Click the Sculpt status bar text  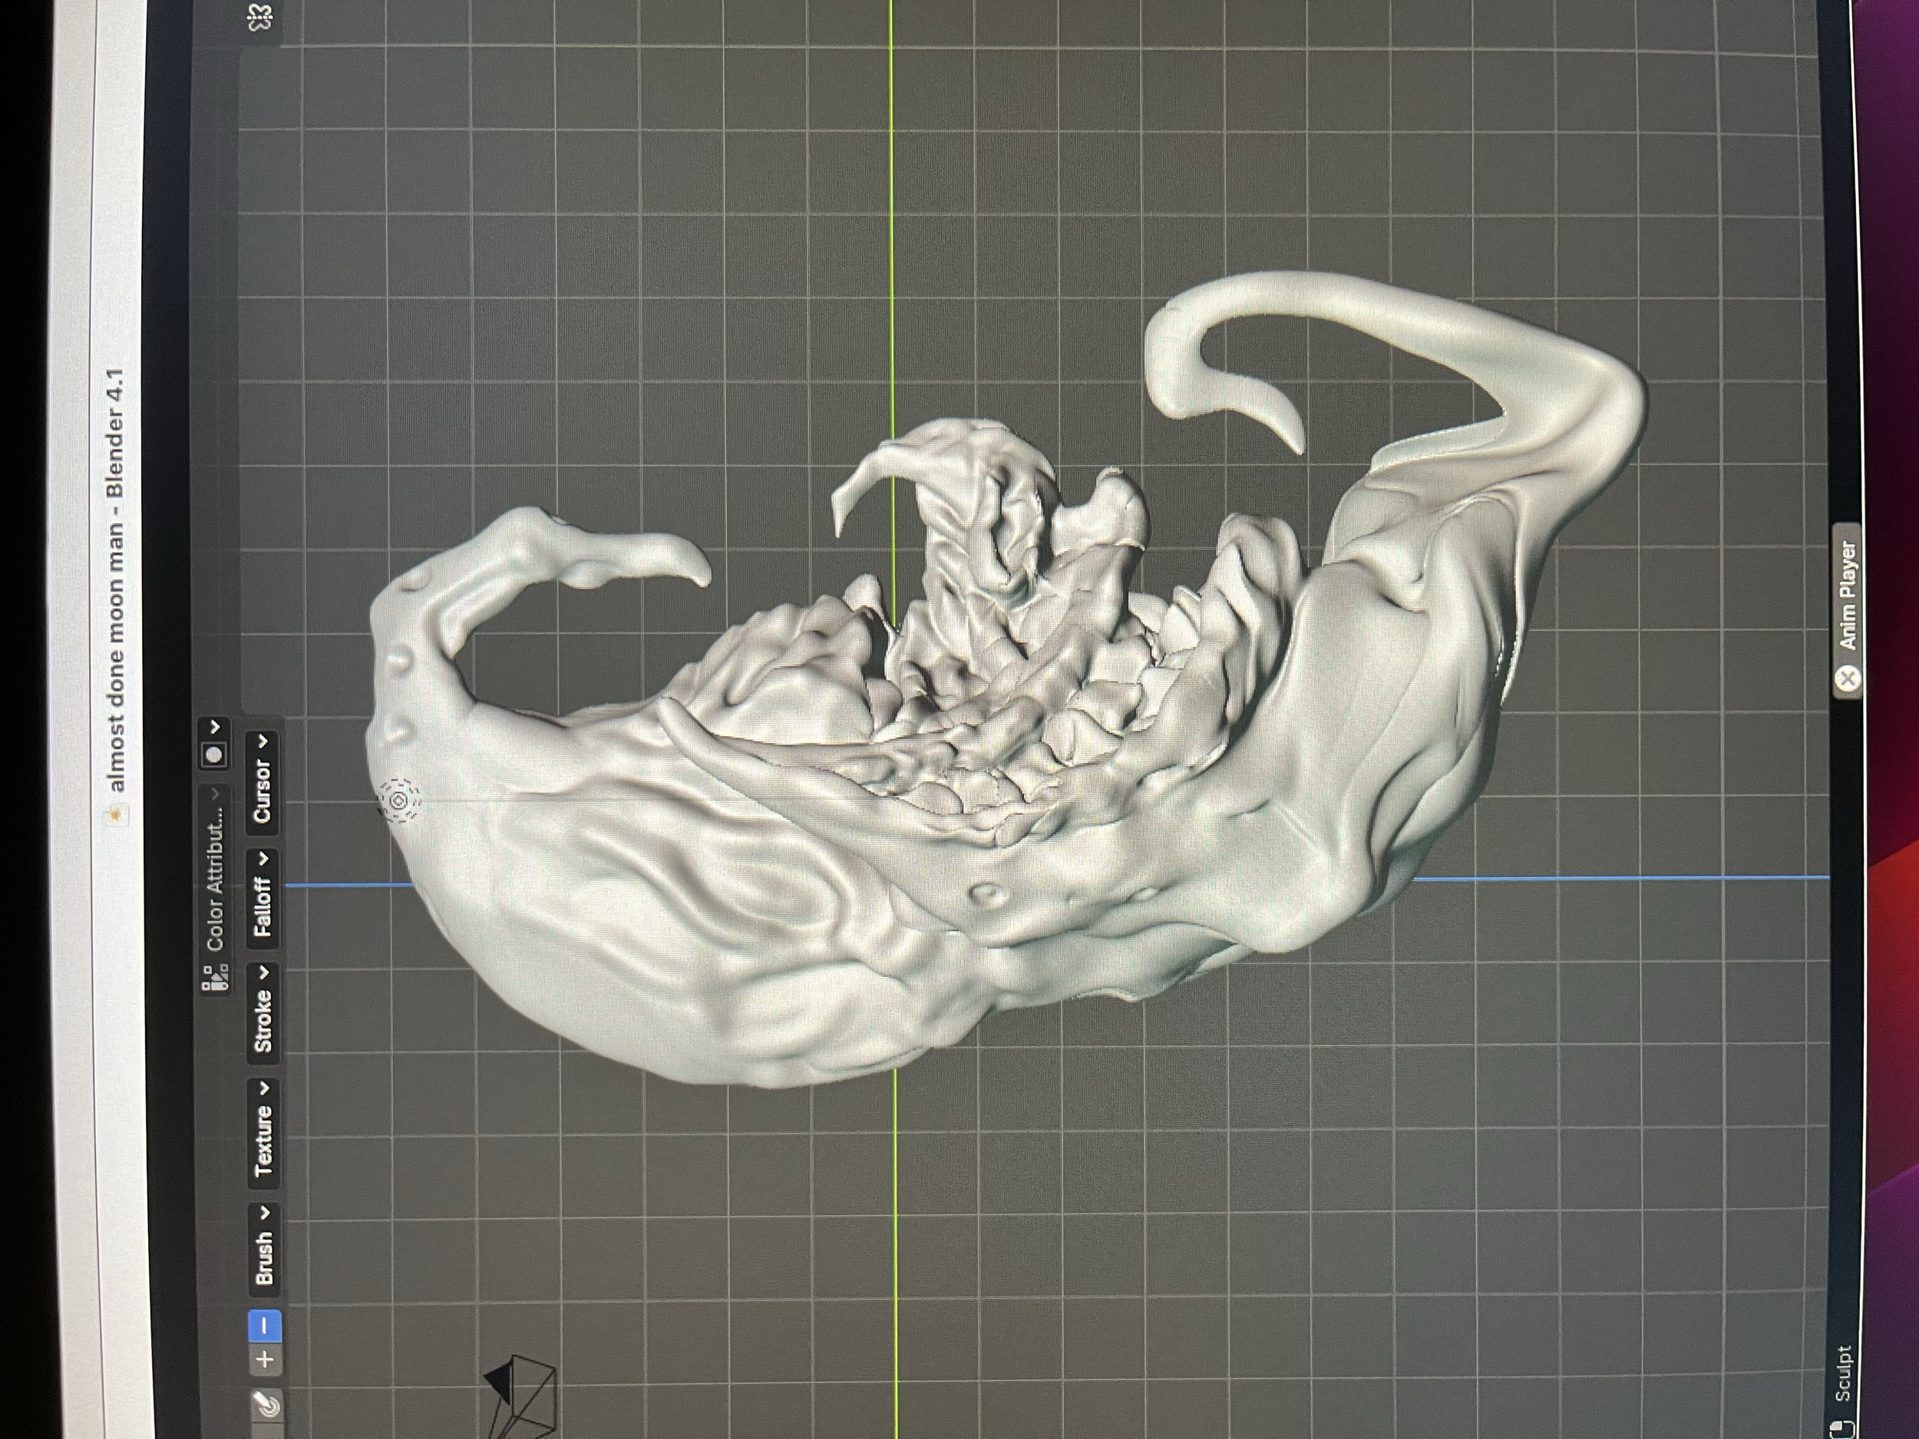(1843, 1375)
